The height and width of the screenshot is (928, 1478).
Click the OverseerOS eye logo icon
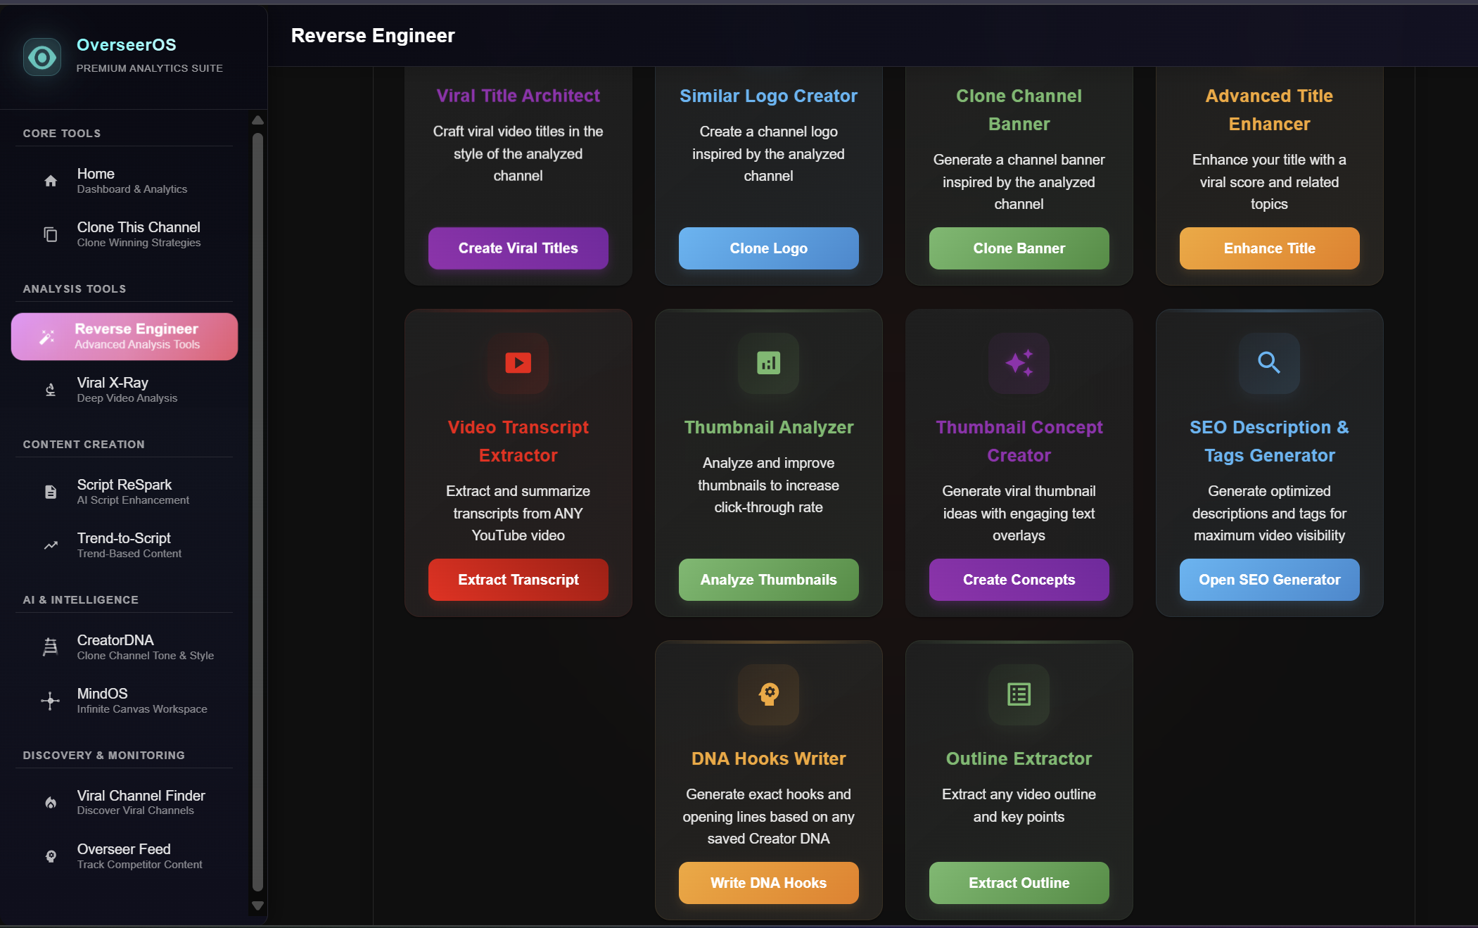click(42, 57)
